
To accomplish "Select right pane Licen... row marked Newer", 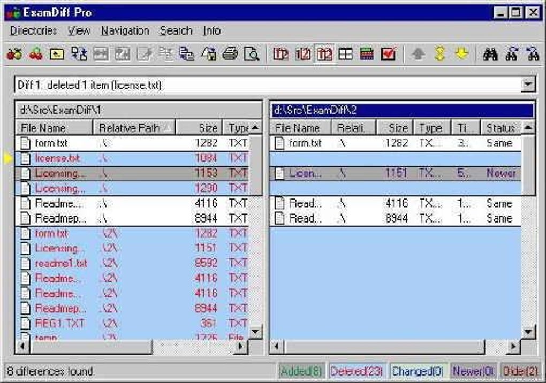I will [396, 173].
